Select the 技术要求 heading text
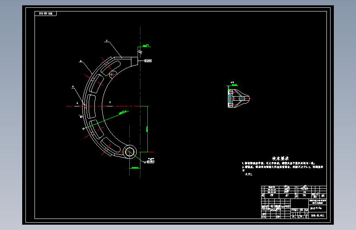This screenshot has width=356, height=230. click(280, 158)
